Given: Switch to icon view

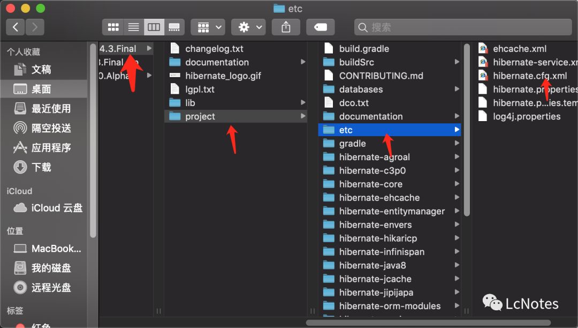Looking at the screenshot, I should 113,27.
